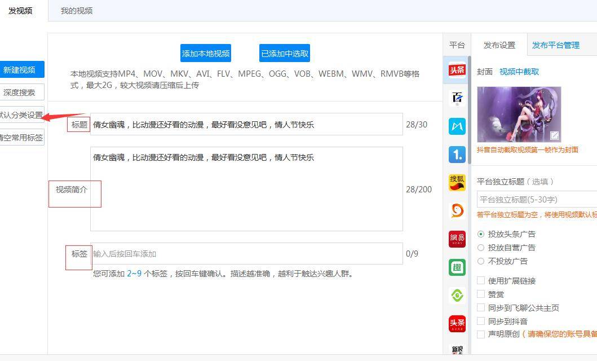Choose the 投放头条广告 radio option
This screenshot has height=361, width=597.
pos(481,234)
